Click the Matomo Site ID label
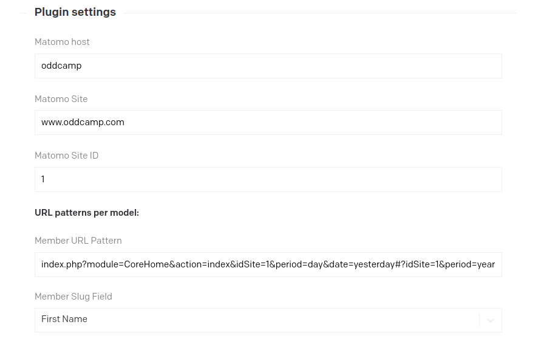This screenshot has width=538, height=347. (x=67, y=156)
